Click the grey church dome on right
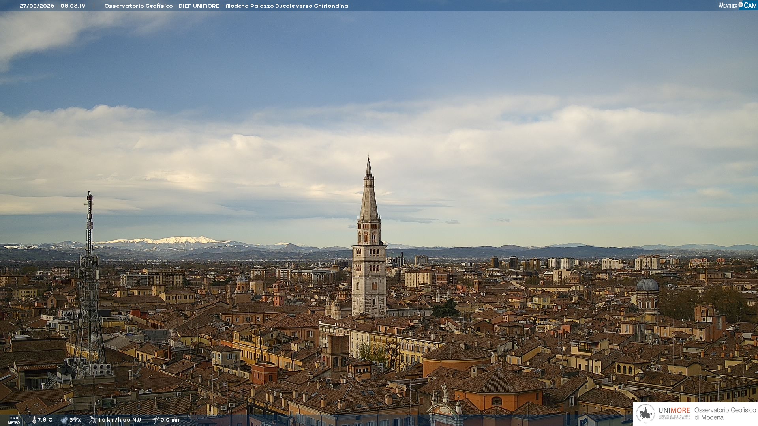758x426 pixels. pos(647,285)
